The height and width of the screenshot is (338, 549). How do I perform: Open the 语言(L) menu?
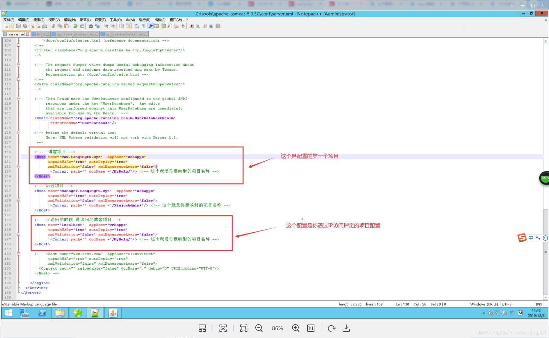(85, 20)
